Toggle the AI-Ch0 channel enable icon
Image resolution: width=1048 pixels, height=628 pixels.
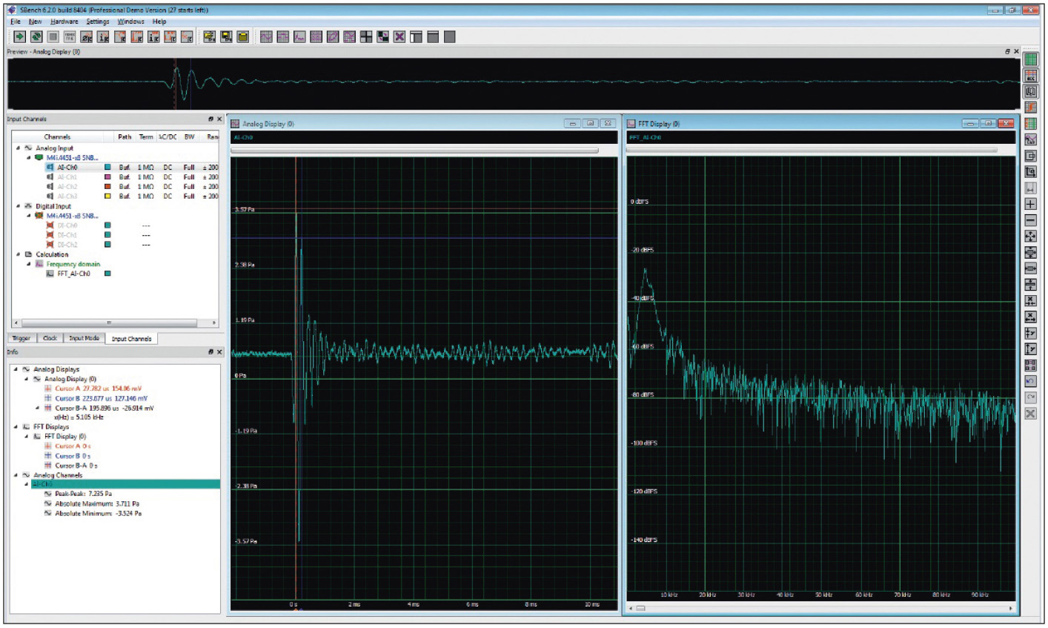point(50,168)
